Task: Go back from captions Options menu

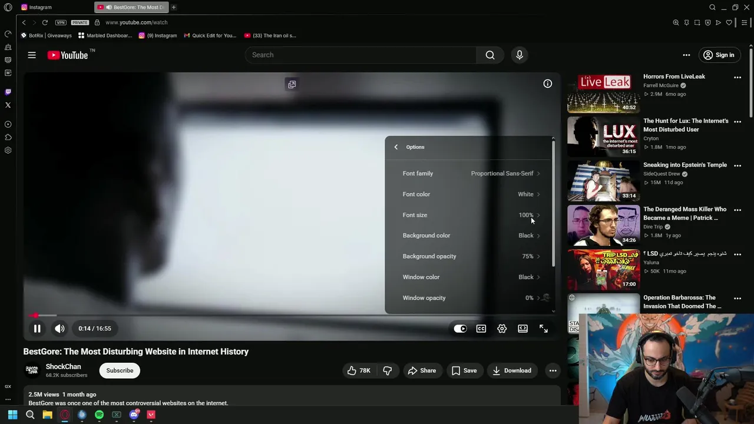Action: pyautogui.click(x=396, y=147)
